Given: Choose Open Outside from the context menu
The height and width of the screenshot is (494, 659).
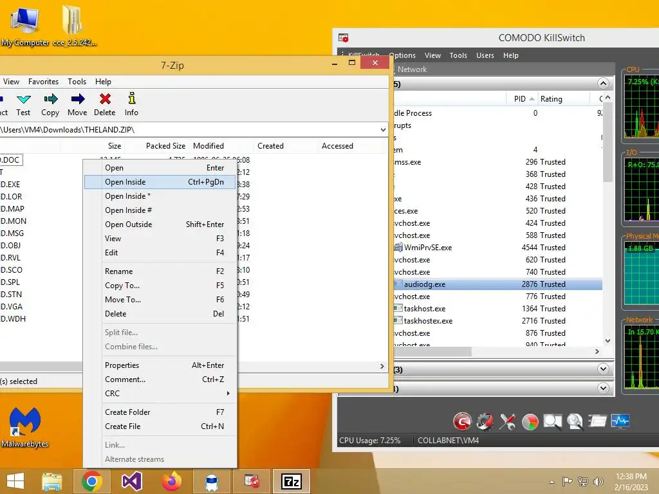Looking at the screenshot, I should 160,224.
